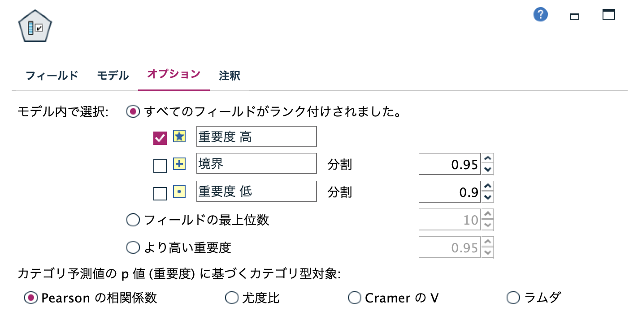Click the plus icon beside 境界
642x315 pixels.
[179, 164]
